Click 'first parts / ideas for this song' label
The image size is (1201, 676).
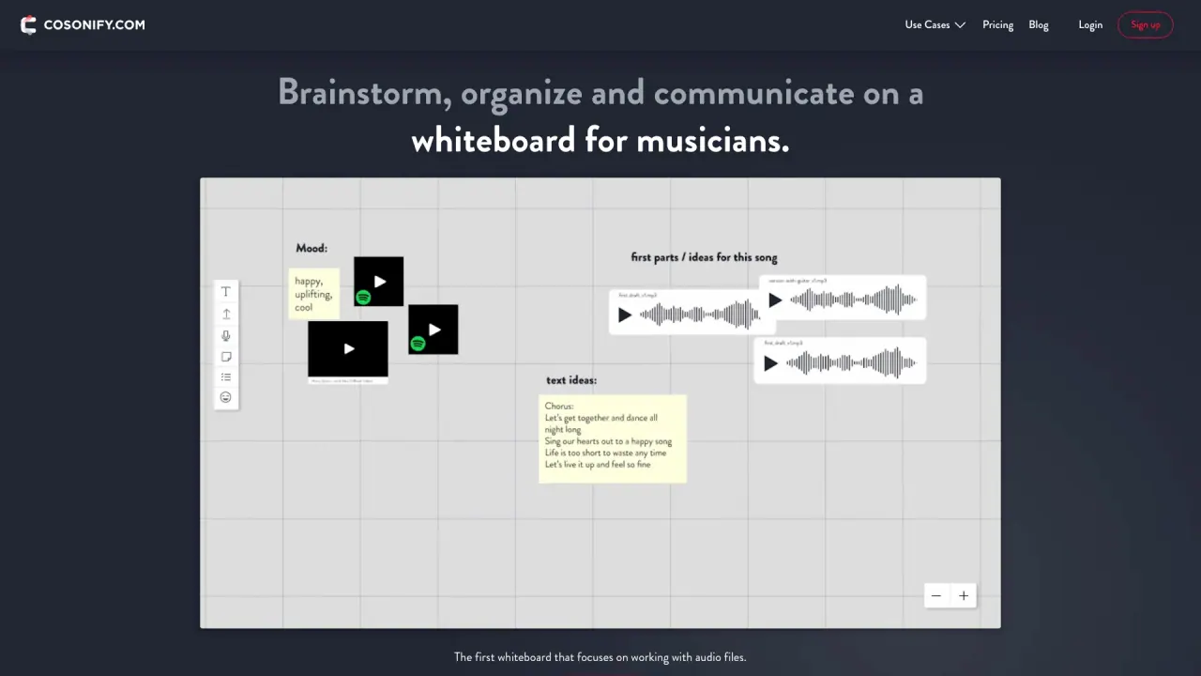point(705,257)
